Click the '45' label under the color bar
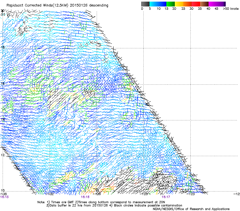 point(216,9)
